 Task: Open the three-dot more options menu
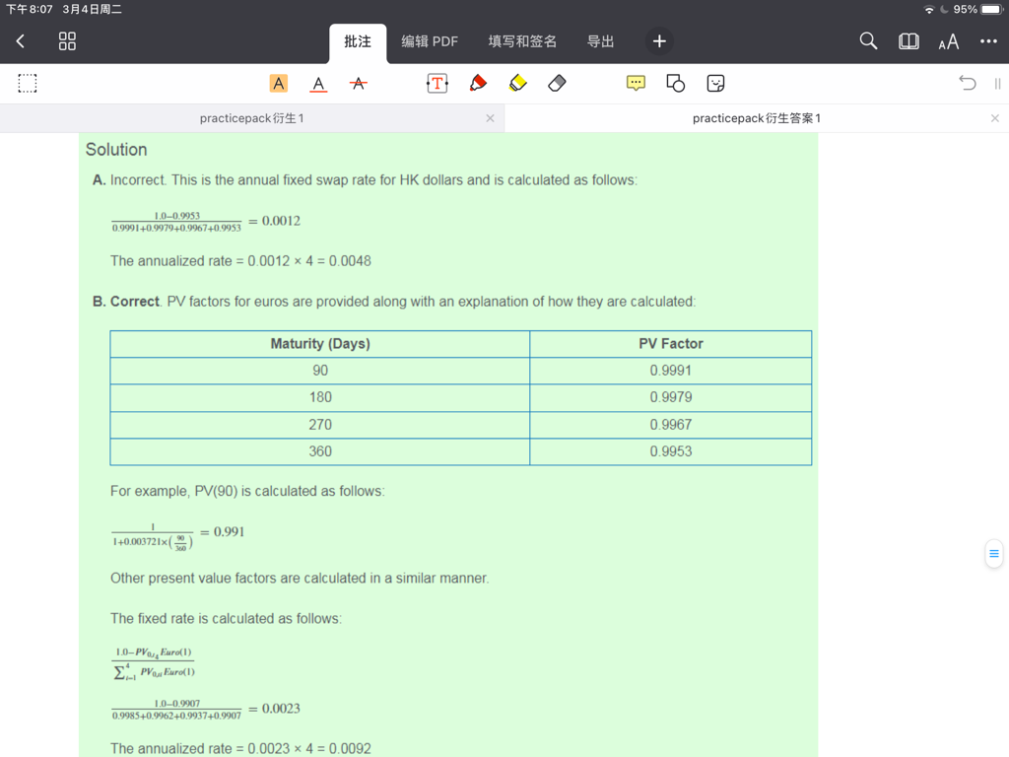coord(988,41)
